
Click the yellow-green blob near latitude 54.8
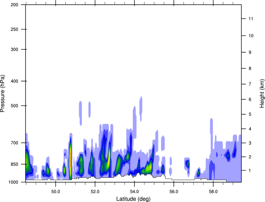coord(148,168)
